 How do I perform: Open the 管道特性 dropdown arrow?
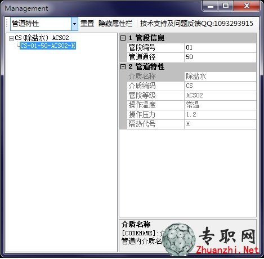pos(74,24)
